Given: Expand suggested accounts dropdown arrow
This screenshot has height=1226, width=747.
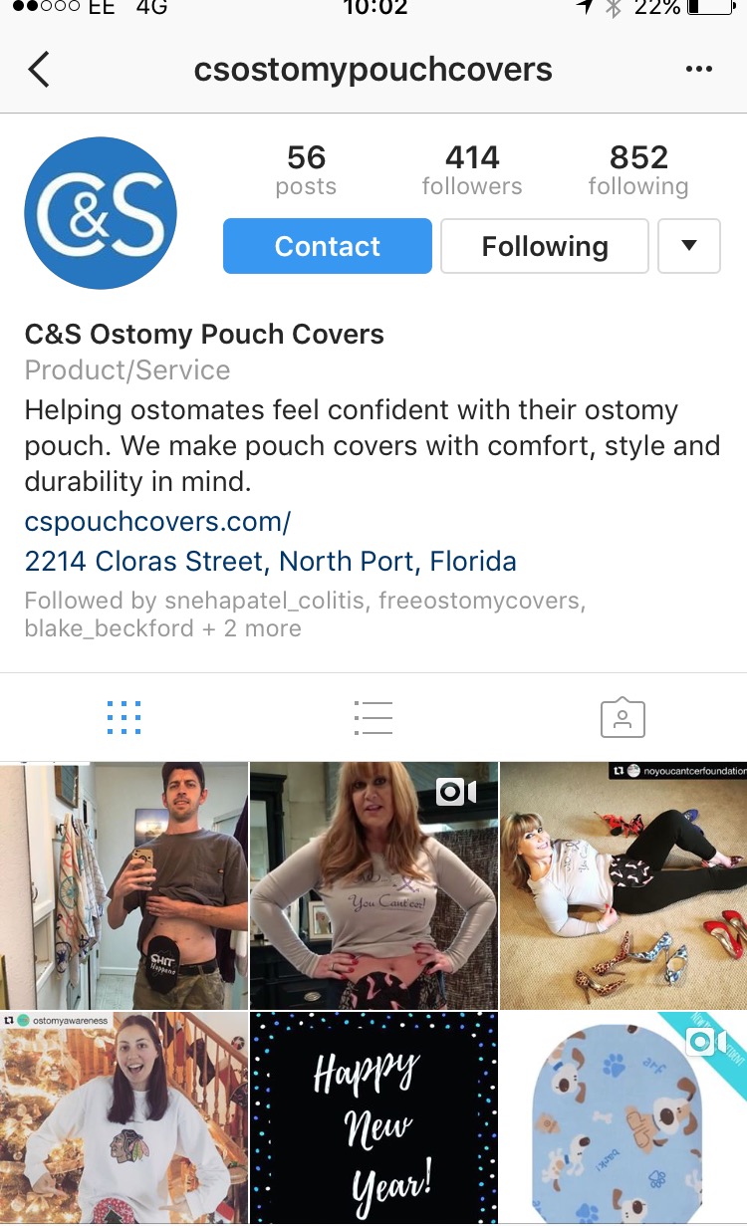Looking at the screenshot, I should tap(689, 246).
